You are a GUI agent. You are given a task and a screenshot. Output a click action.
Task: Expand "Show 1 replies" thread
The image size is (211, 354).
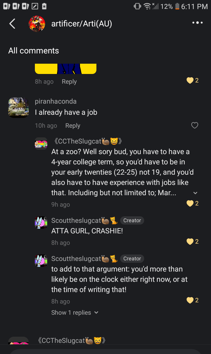75,313
